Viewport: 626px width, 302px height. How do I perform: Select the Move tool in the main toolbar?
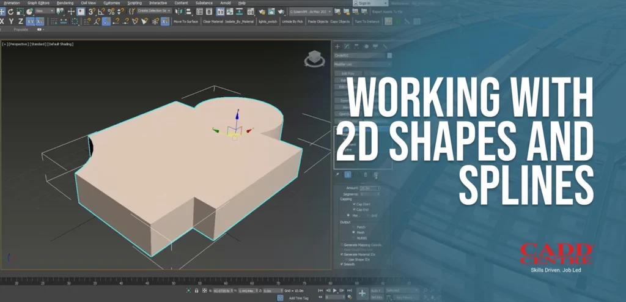pos(71,12)
